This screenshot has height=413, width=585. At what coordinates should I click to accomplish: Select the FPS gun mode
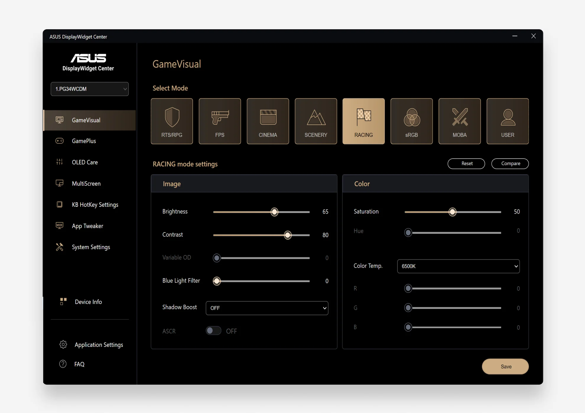pyautogui.click(x=220, y=121)
